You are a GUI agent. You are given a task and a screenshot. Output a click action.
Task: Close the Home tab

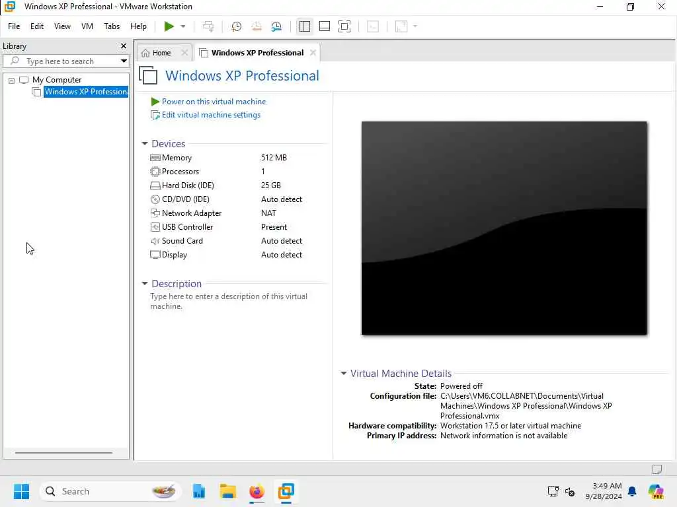(184, 53)
